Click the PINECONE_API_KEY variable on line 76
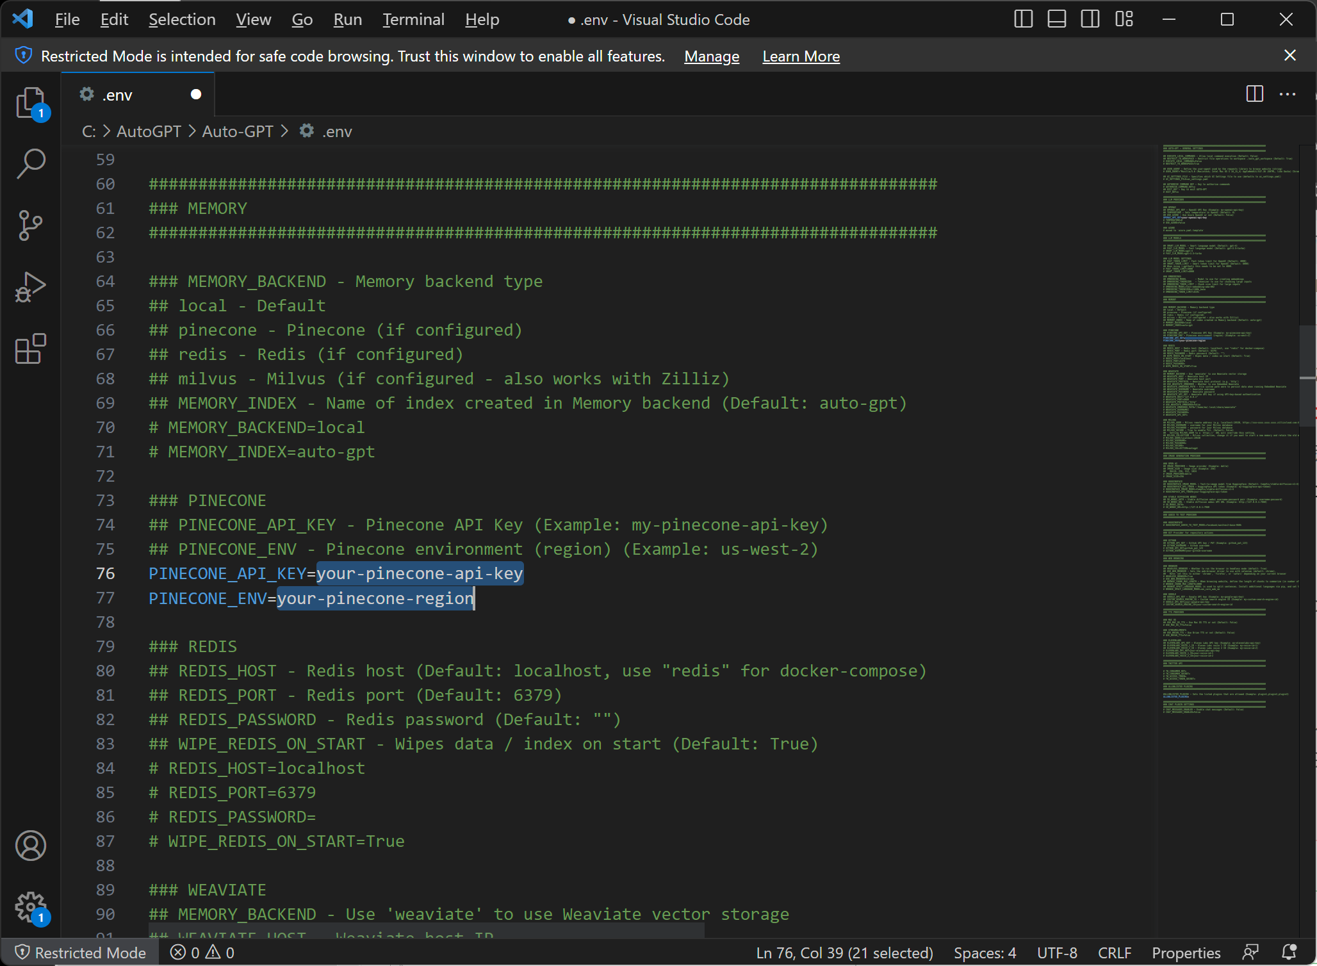 point(227,573)
